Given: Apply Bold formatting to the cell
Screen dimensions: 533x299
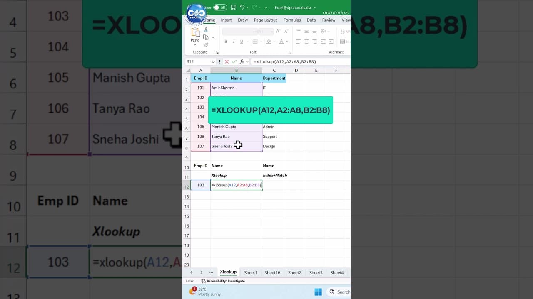Looking at the screenshot, I should point(226,42).
